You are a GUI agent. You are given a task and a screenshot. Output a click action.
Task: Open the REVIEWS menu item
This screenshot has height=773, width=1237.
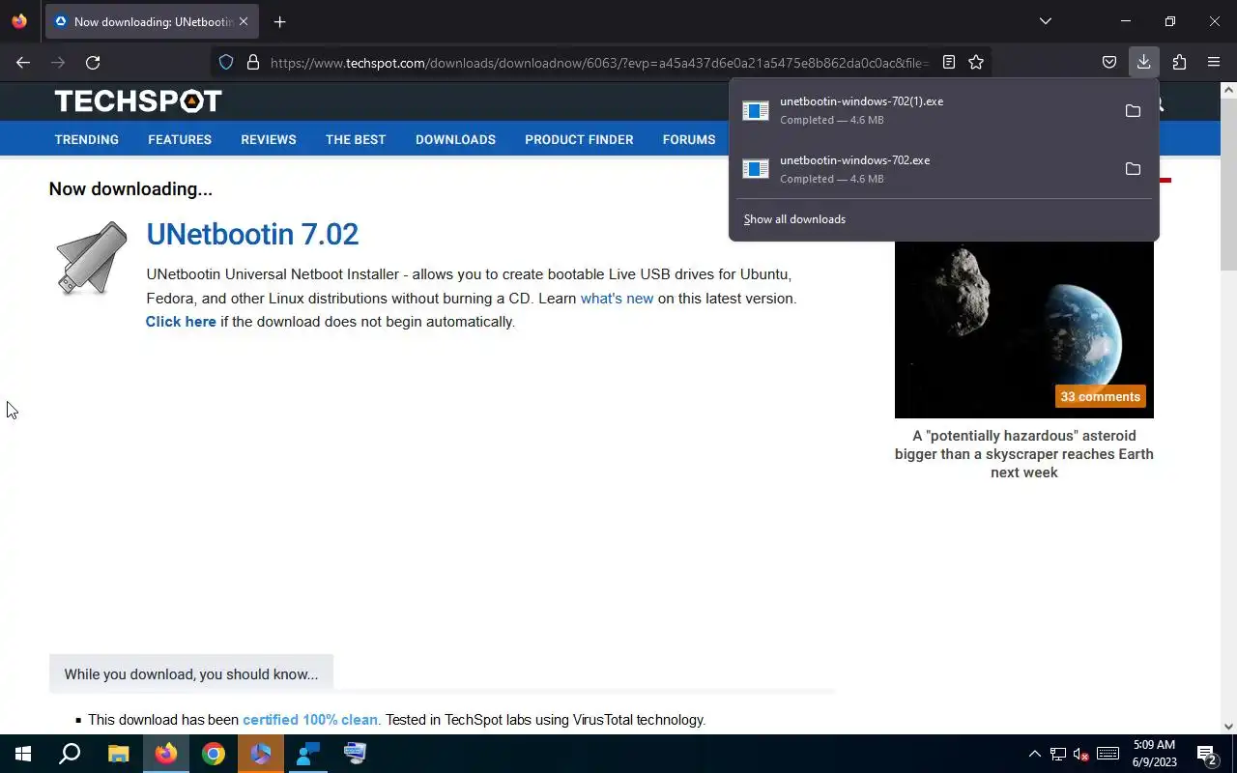(x=269, y=139)
